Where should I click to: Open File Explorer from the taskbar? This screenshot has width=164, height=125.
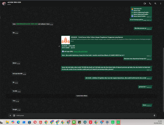tap(7, 122)
